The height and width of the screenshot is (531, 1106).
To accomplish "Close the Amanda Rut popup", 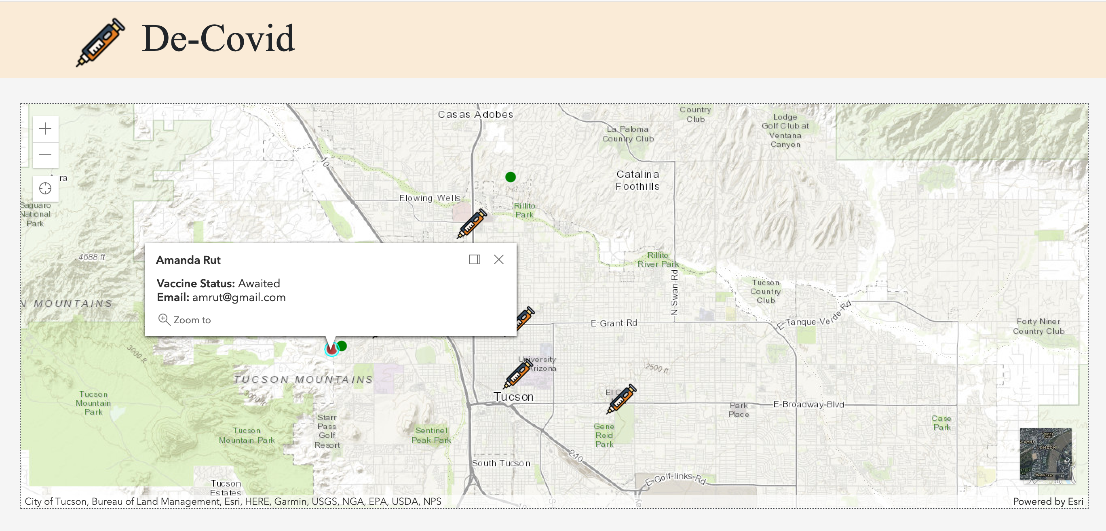I will click(x=498, y=259).
